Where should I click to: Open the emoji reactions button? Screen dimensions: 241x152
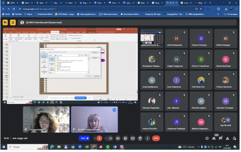click(126, 138)
